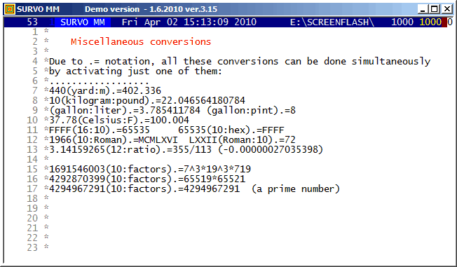Click the (gallon:pint).=8 expression
Image resolution: width=457 pixels, height=267 pixels.
251,111
